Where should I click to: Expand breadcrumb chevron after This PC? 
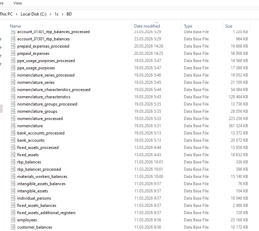(17, 14)
